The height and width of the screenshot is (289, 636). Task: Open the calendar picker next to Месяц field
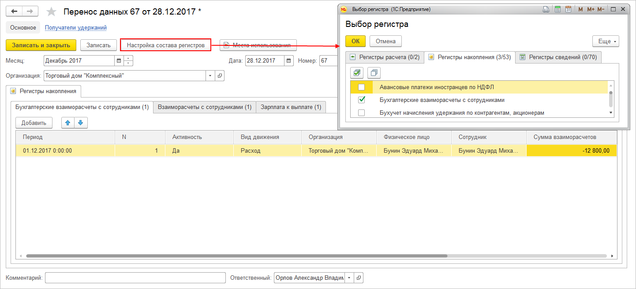click(118, 60)
